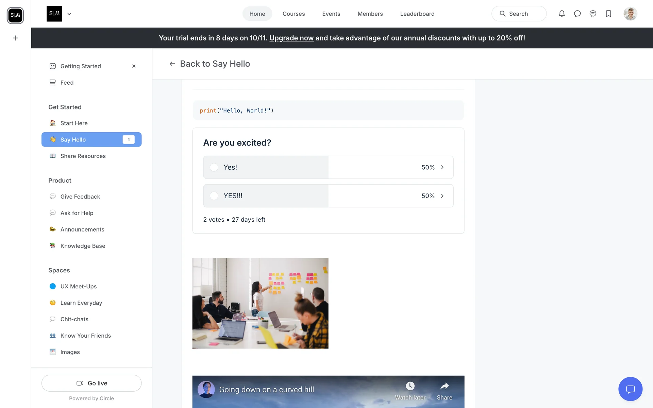Open the team meeting photo thumbnail
Image resolution: width=653 pixels, height=408 pixels.
pos(260,303)
